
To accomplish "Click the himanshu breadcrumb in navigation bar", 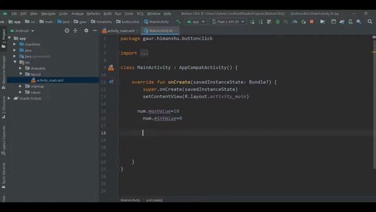I will [x=102, y=22].
